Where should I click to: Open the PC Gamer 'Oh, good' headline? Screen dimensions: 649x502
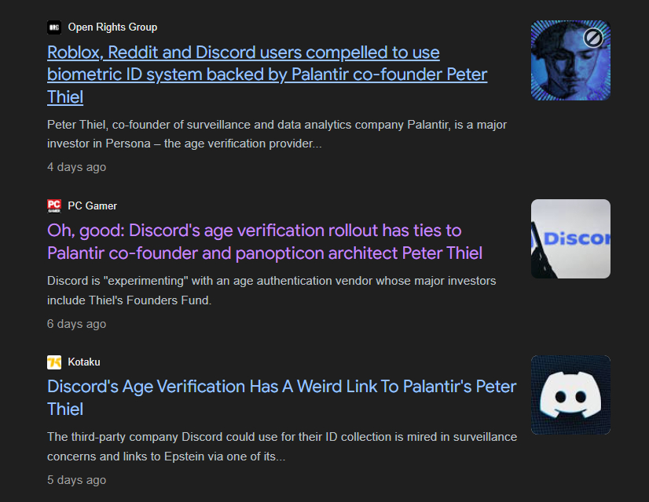click(265, 242)
